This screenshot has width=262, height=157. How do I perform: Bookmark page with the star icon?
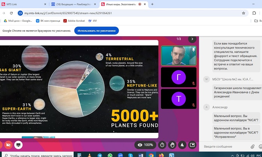[x=244, y=13]
